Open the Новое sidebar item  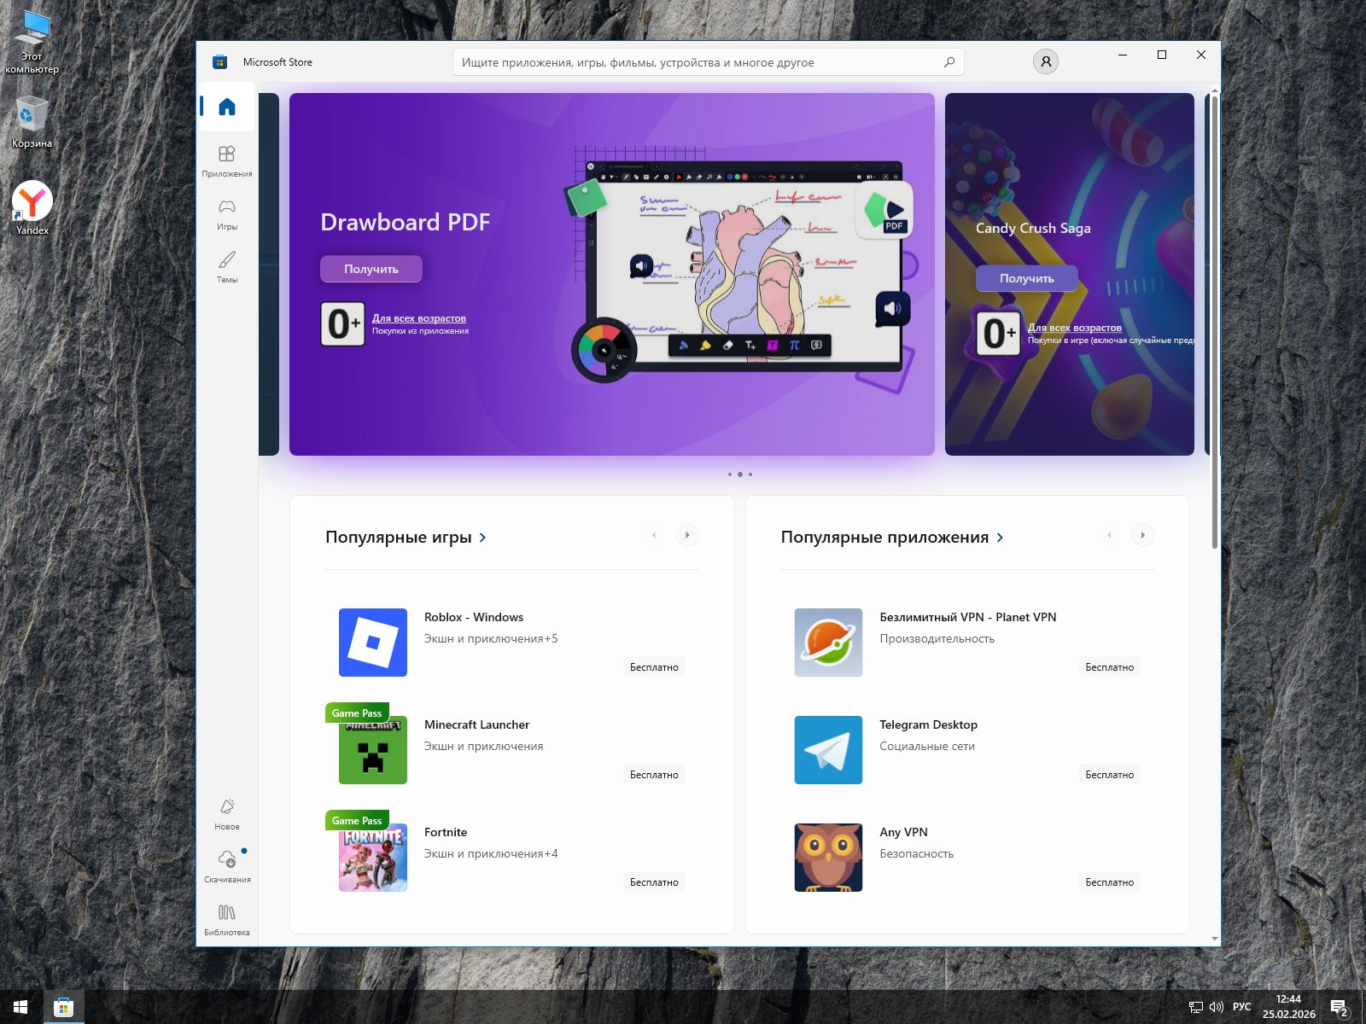227,812
